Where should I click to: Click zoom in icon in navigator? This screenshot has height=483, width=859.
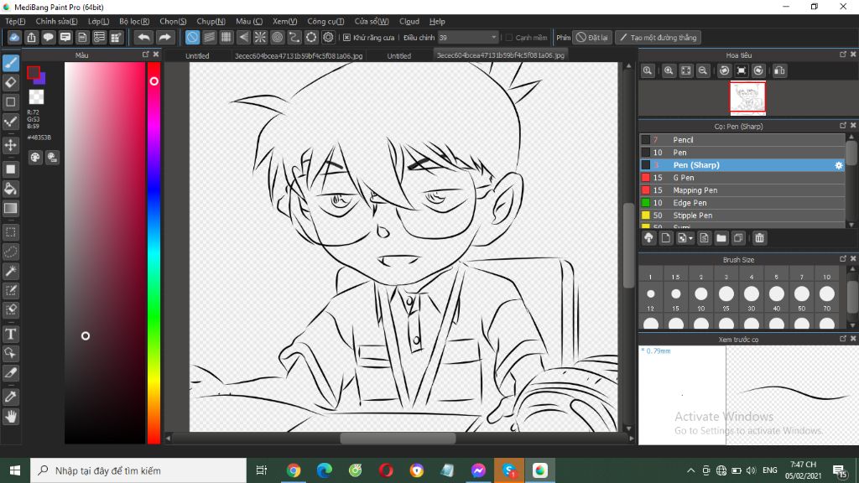pyautogui.click(x=669, y=70)
